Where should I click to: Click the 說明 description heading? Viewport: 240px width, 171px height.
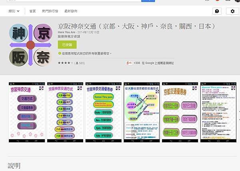[x=14, y=166]
